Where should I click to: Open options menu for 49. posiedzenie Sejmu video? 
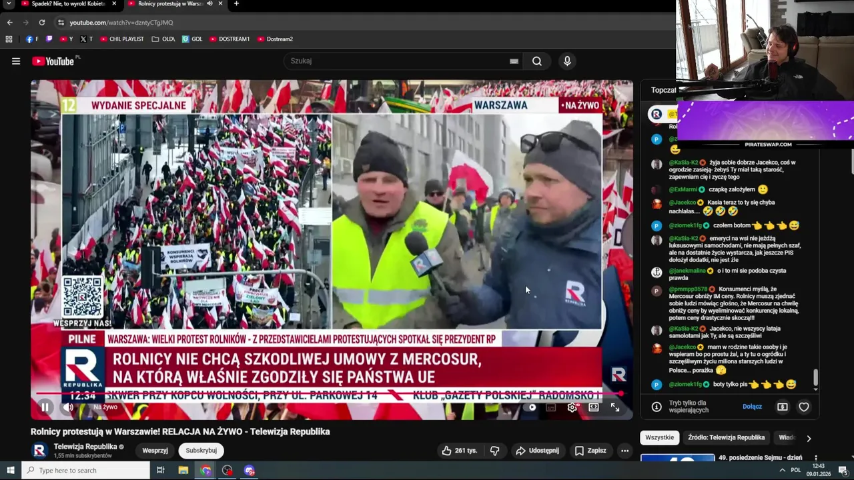tap(816, 459)
